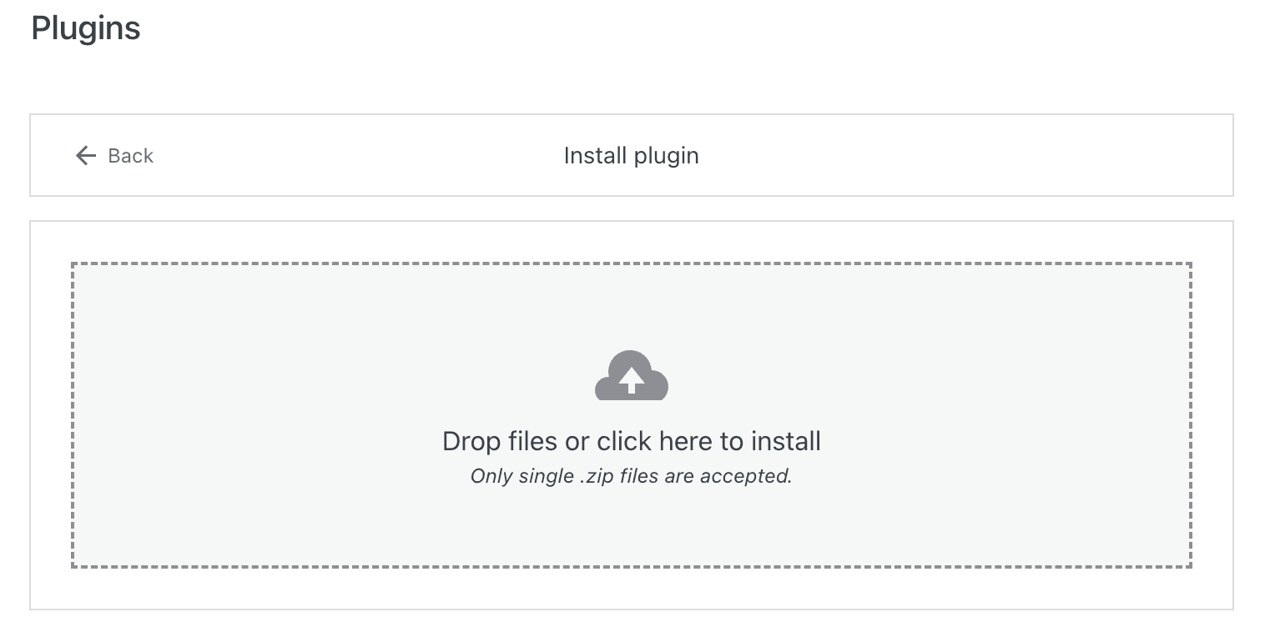Click 'Drop files or click here to install'
1270x642 pixels.
click(631, 440)
